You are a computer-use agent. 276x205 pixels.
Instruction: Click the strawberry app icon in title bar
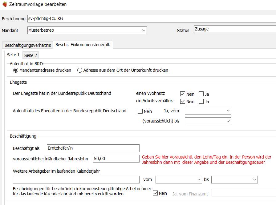click(x=5, y=4)
